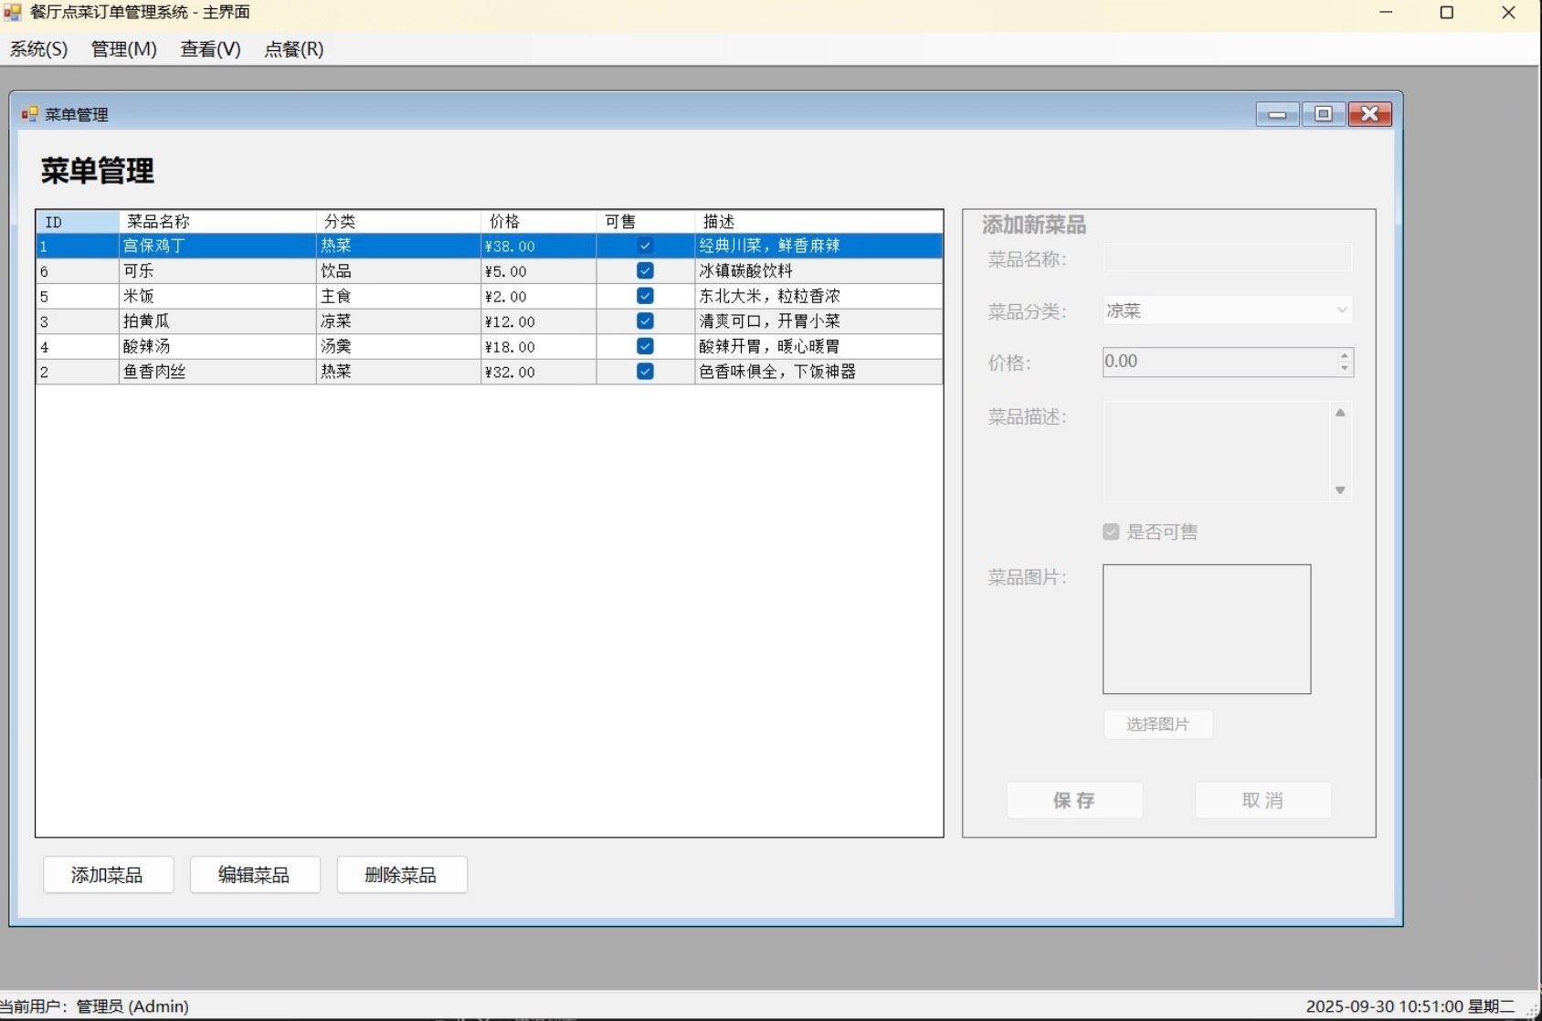Sort by the 价格 column header
This screenshot has width=1542, height=1021.
point(537,222)
